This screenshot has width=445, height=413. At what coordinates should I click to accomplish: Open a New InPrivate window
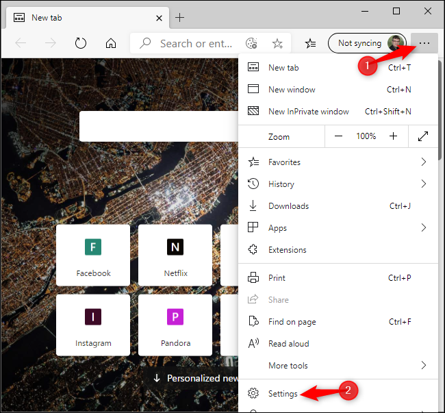coord(338,111)
